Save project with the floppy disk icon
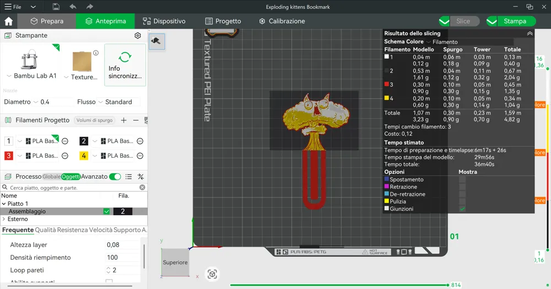This screenshot has height=289, width=551. (x=56, y=7)
